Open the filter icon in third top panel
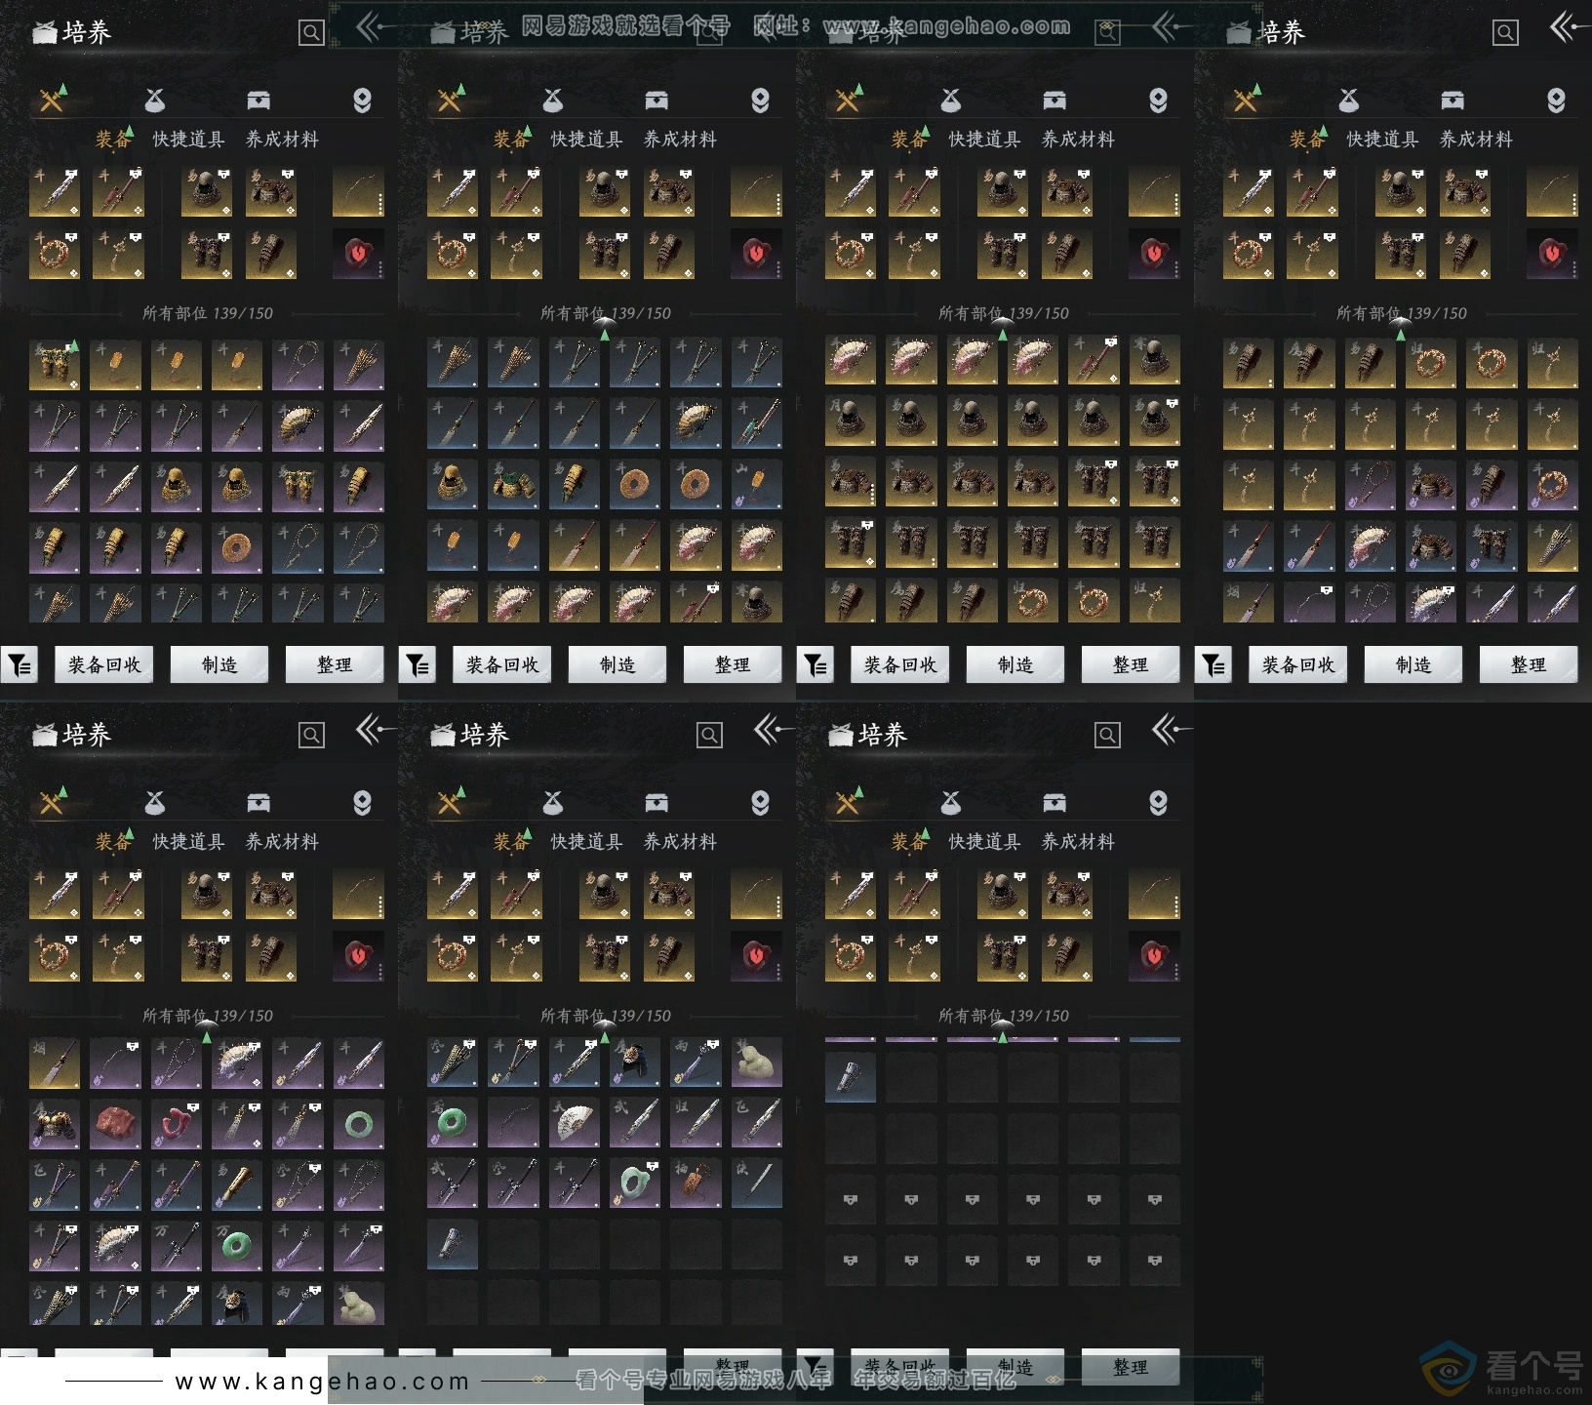Screen dimensions: 1592x1405 click(816, 665)
